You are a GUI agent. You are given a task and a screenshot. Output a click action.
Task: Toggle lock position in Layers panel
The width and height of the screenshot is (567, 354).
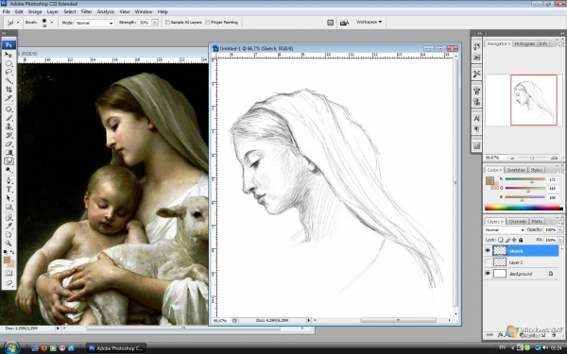pyautogui.click(x=514, y=240)
